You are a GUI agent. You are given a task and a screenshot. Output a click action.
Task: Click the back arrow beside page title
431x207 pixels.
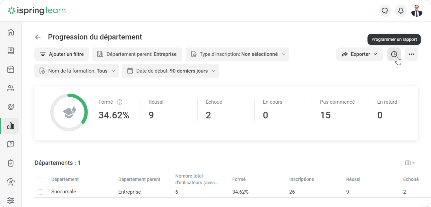click(x=38, y=37)
